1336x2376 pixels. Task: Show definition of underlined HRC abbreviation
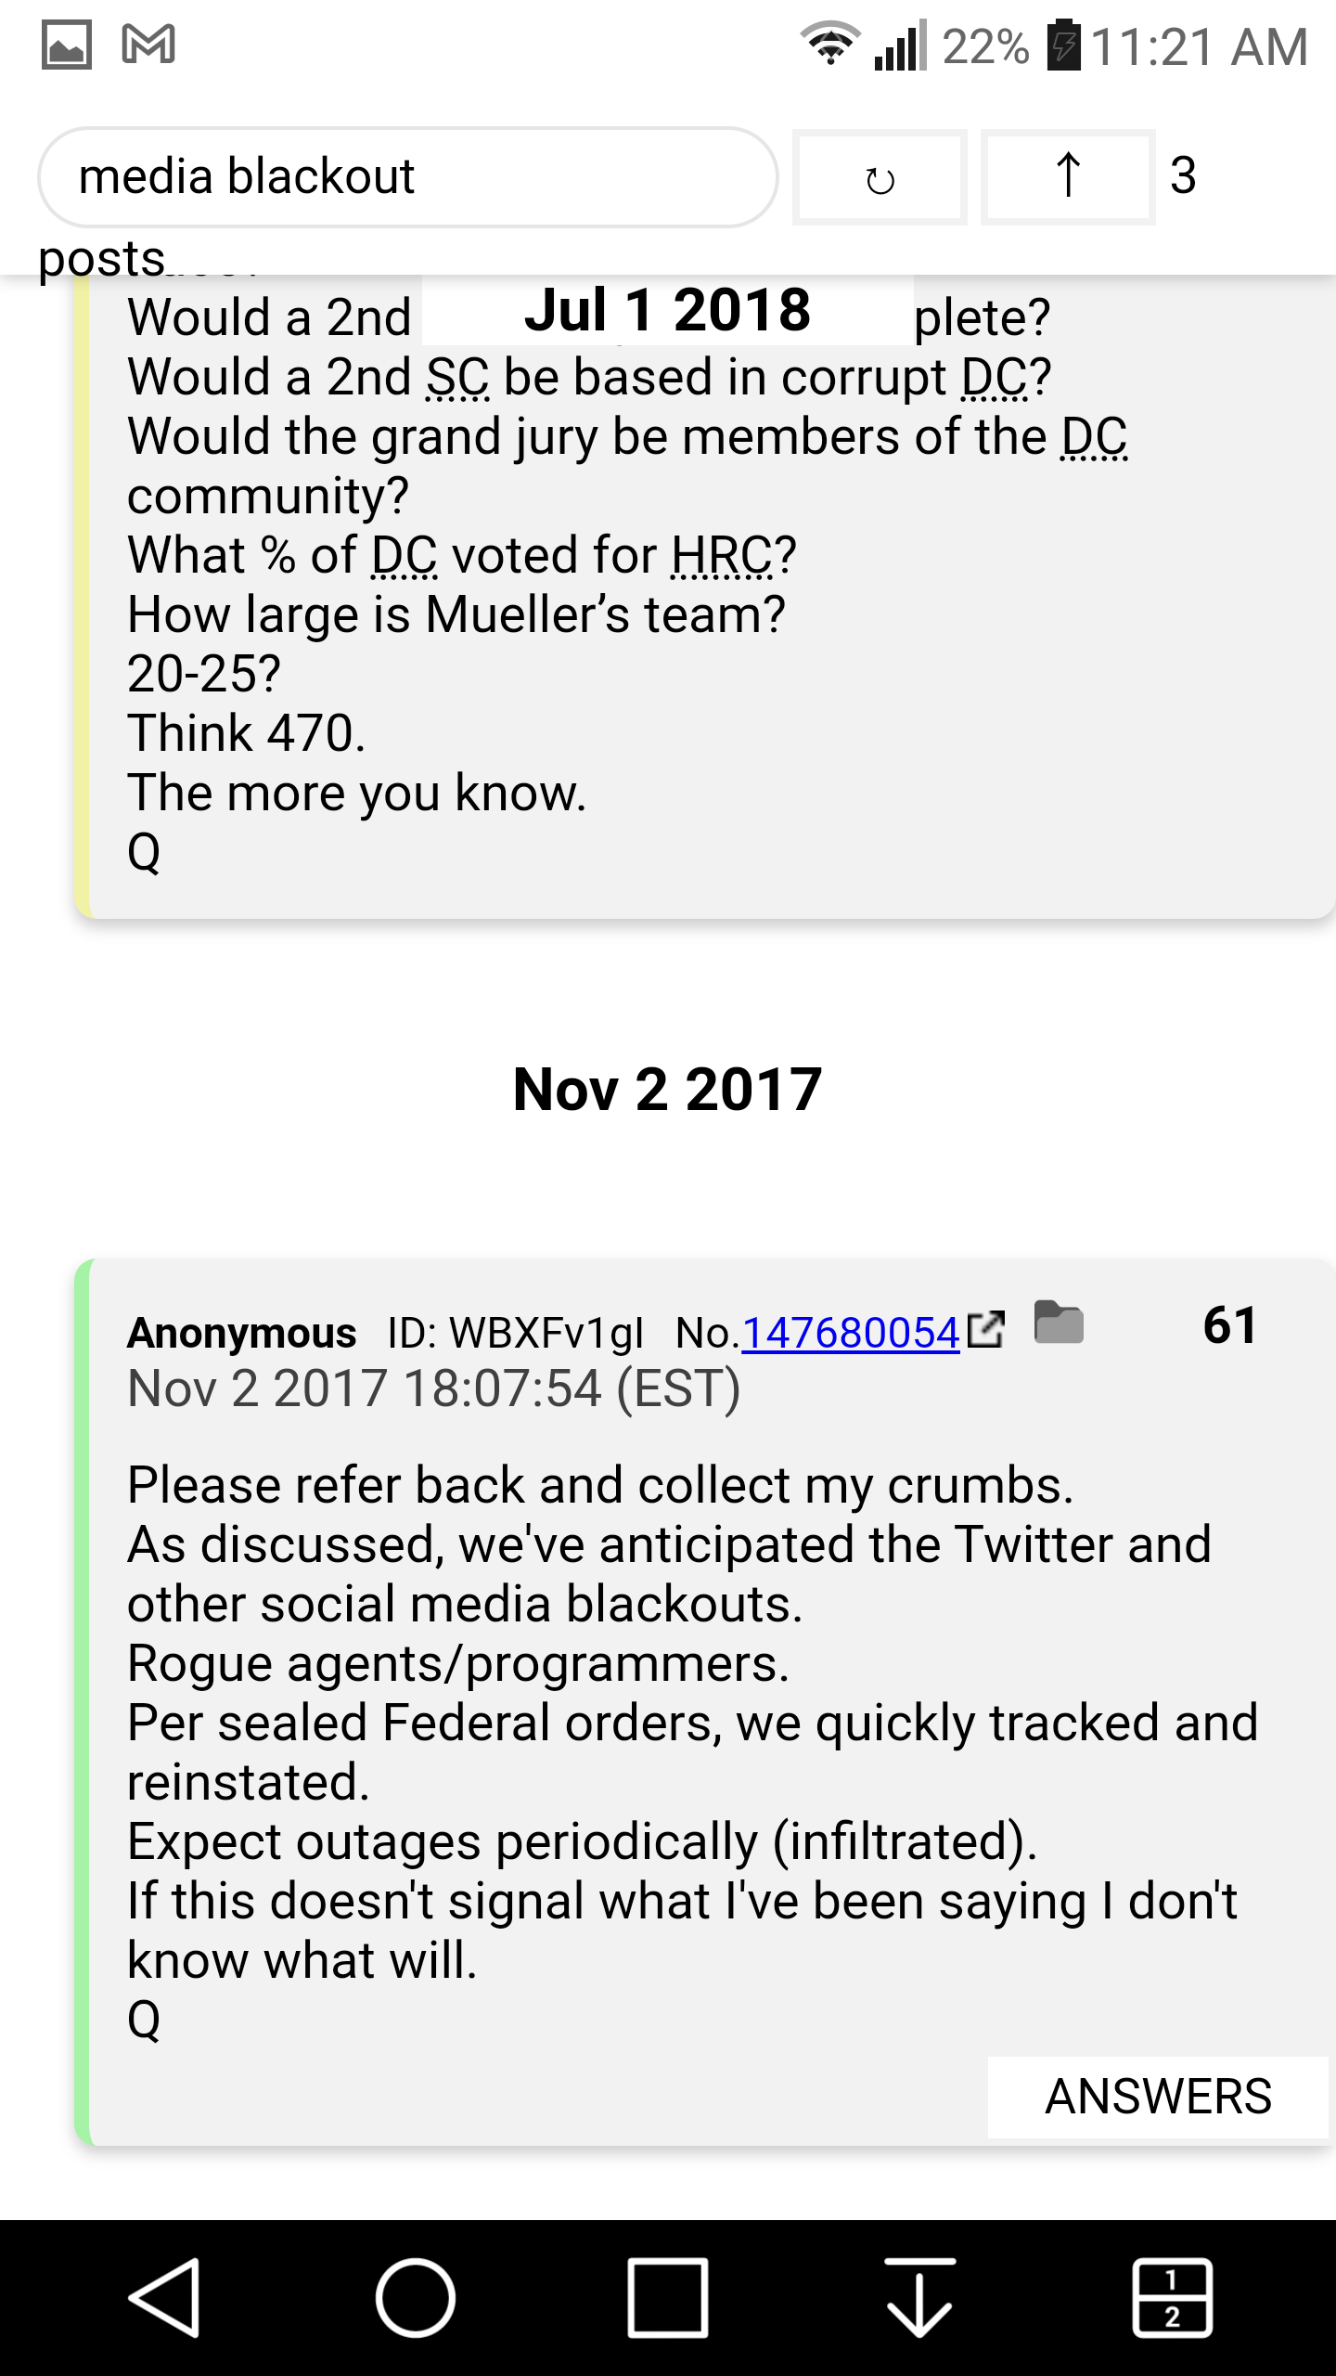coord(721,555)
